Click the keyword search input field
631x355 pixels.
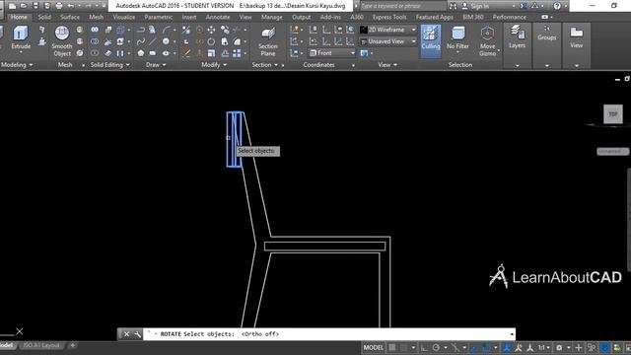coord(403,6)
